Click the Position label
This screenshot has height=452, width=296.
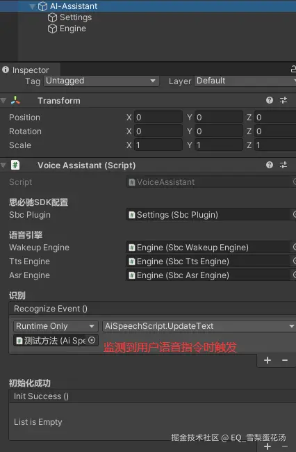pos(24,118)
